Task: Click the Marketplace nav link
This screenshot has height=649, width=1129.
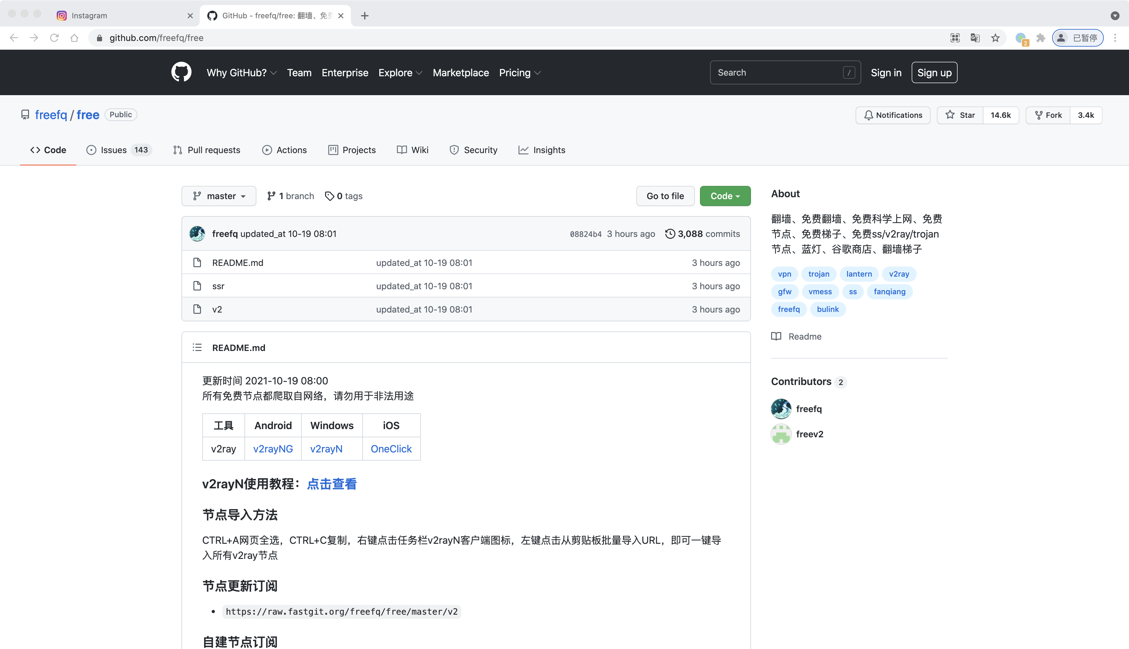Action: pyautogui.click(x=461, y=73)
